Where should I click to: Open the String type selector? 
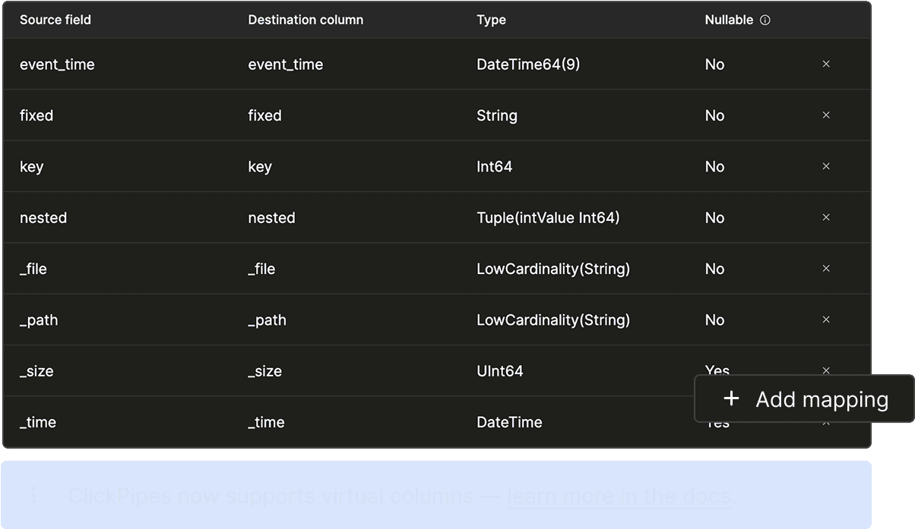coord(497,115)
